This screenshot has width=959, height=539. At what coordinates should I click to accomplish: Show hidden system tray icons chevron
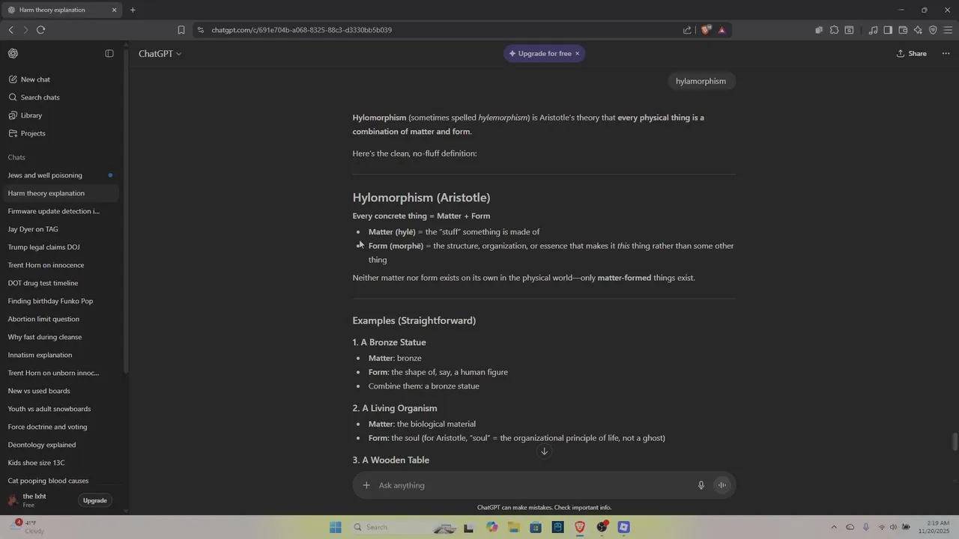pyautogui.click(x=834, y=527)
